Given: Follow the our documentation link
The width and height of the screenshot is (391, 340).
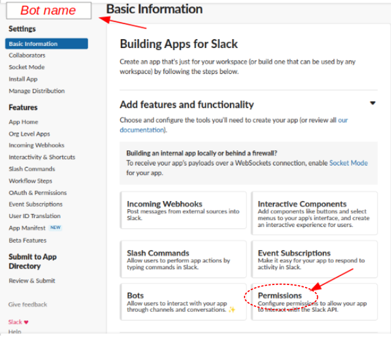Looking at the screenshot, I should click(x=234, y=125).
